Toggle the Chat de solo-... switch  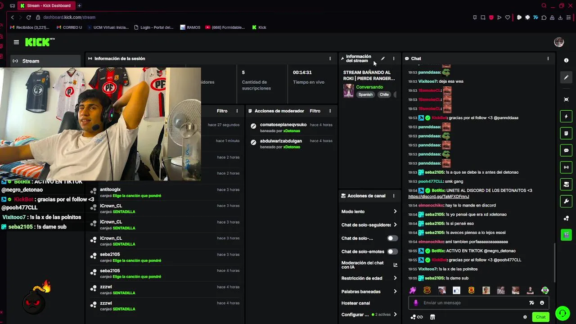pyautogui.click(x=392, y=238)
